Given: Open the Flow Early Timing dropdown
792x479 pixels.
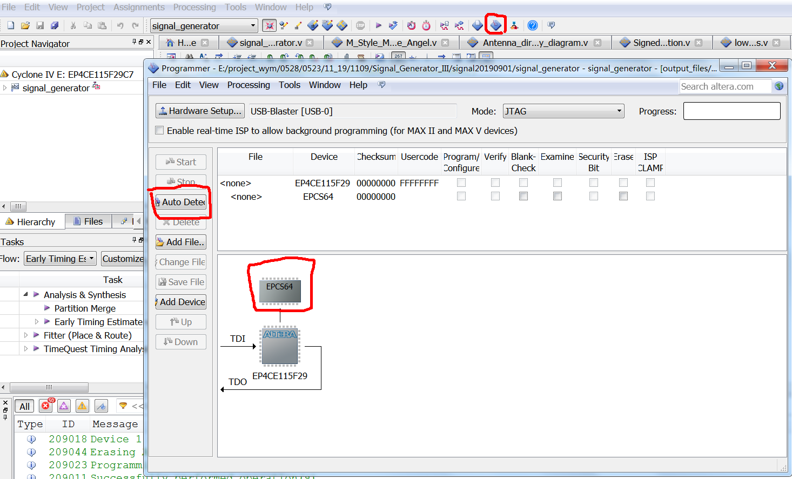Looking at the screenshot, I should [x=61, y=259].
